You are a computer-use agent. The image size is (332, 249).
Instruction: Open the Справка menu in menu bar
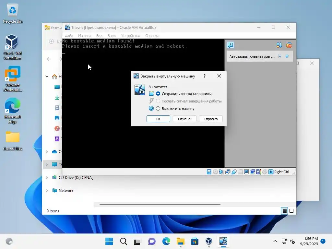pos(152,36)
